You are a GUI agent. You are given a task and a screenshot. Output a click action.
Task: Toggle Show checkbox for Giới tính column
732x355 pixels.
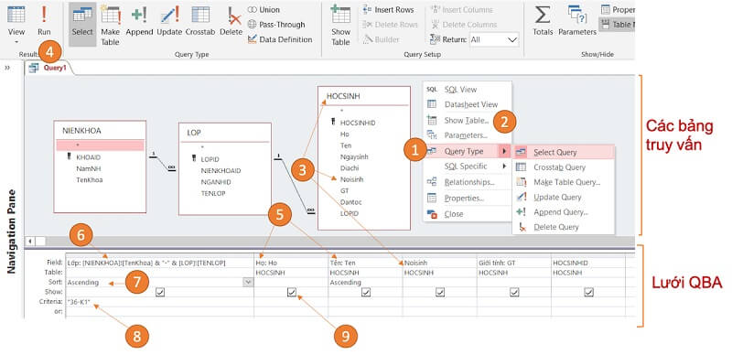click(514, 292)
